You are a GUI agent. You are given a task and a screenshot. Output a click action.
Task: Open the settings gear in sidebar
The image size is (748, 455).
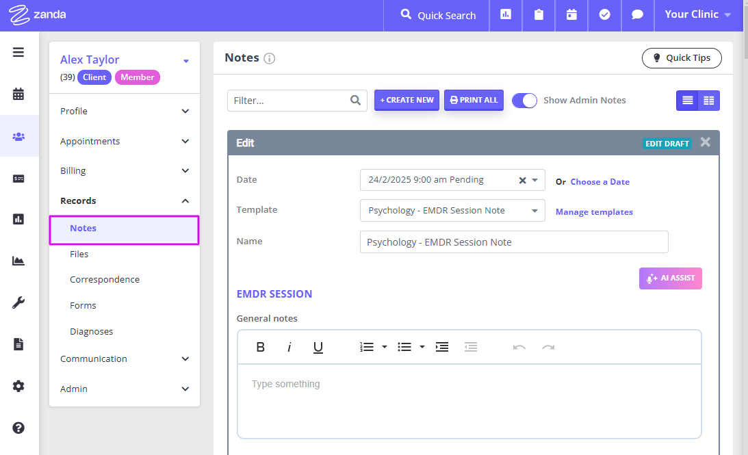click(x=18, y=386)
